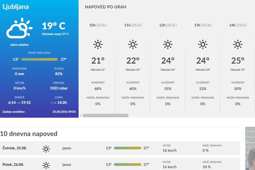
Task: Click the sun icon for 12h forecast
Action: tap(168, 44)
